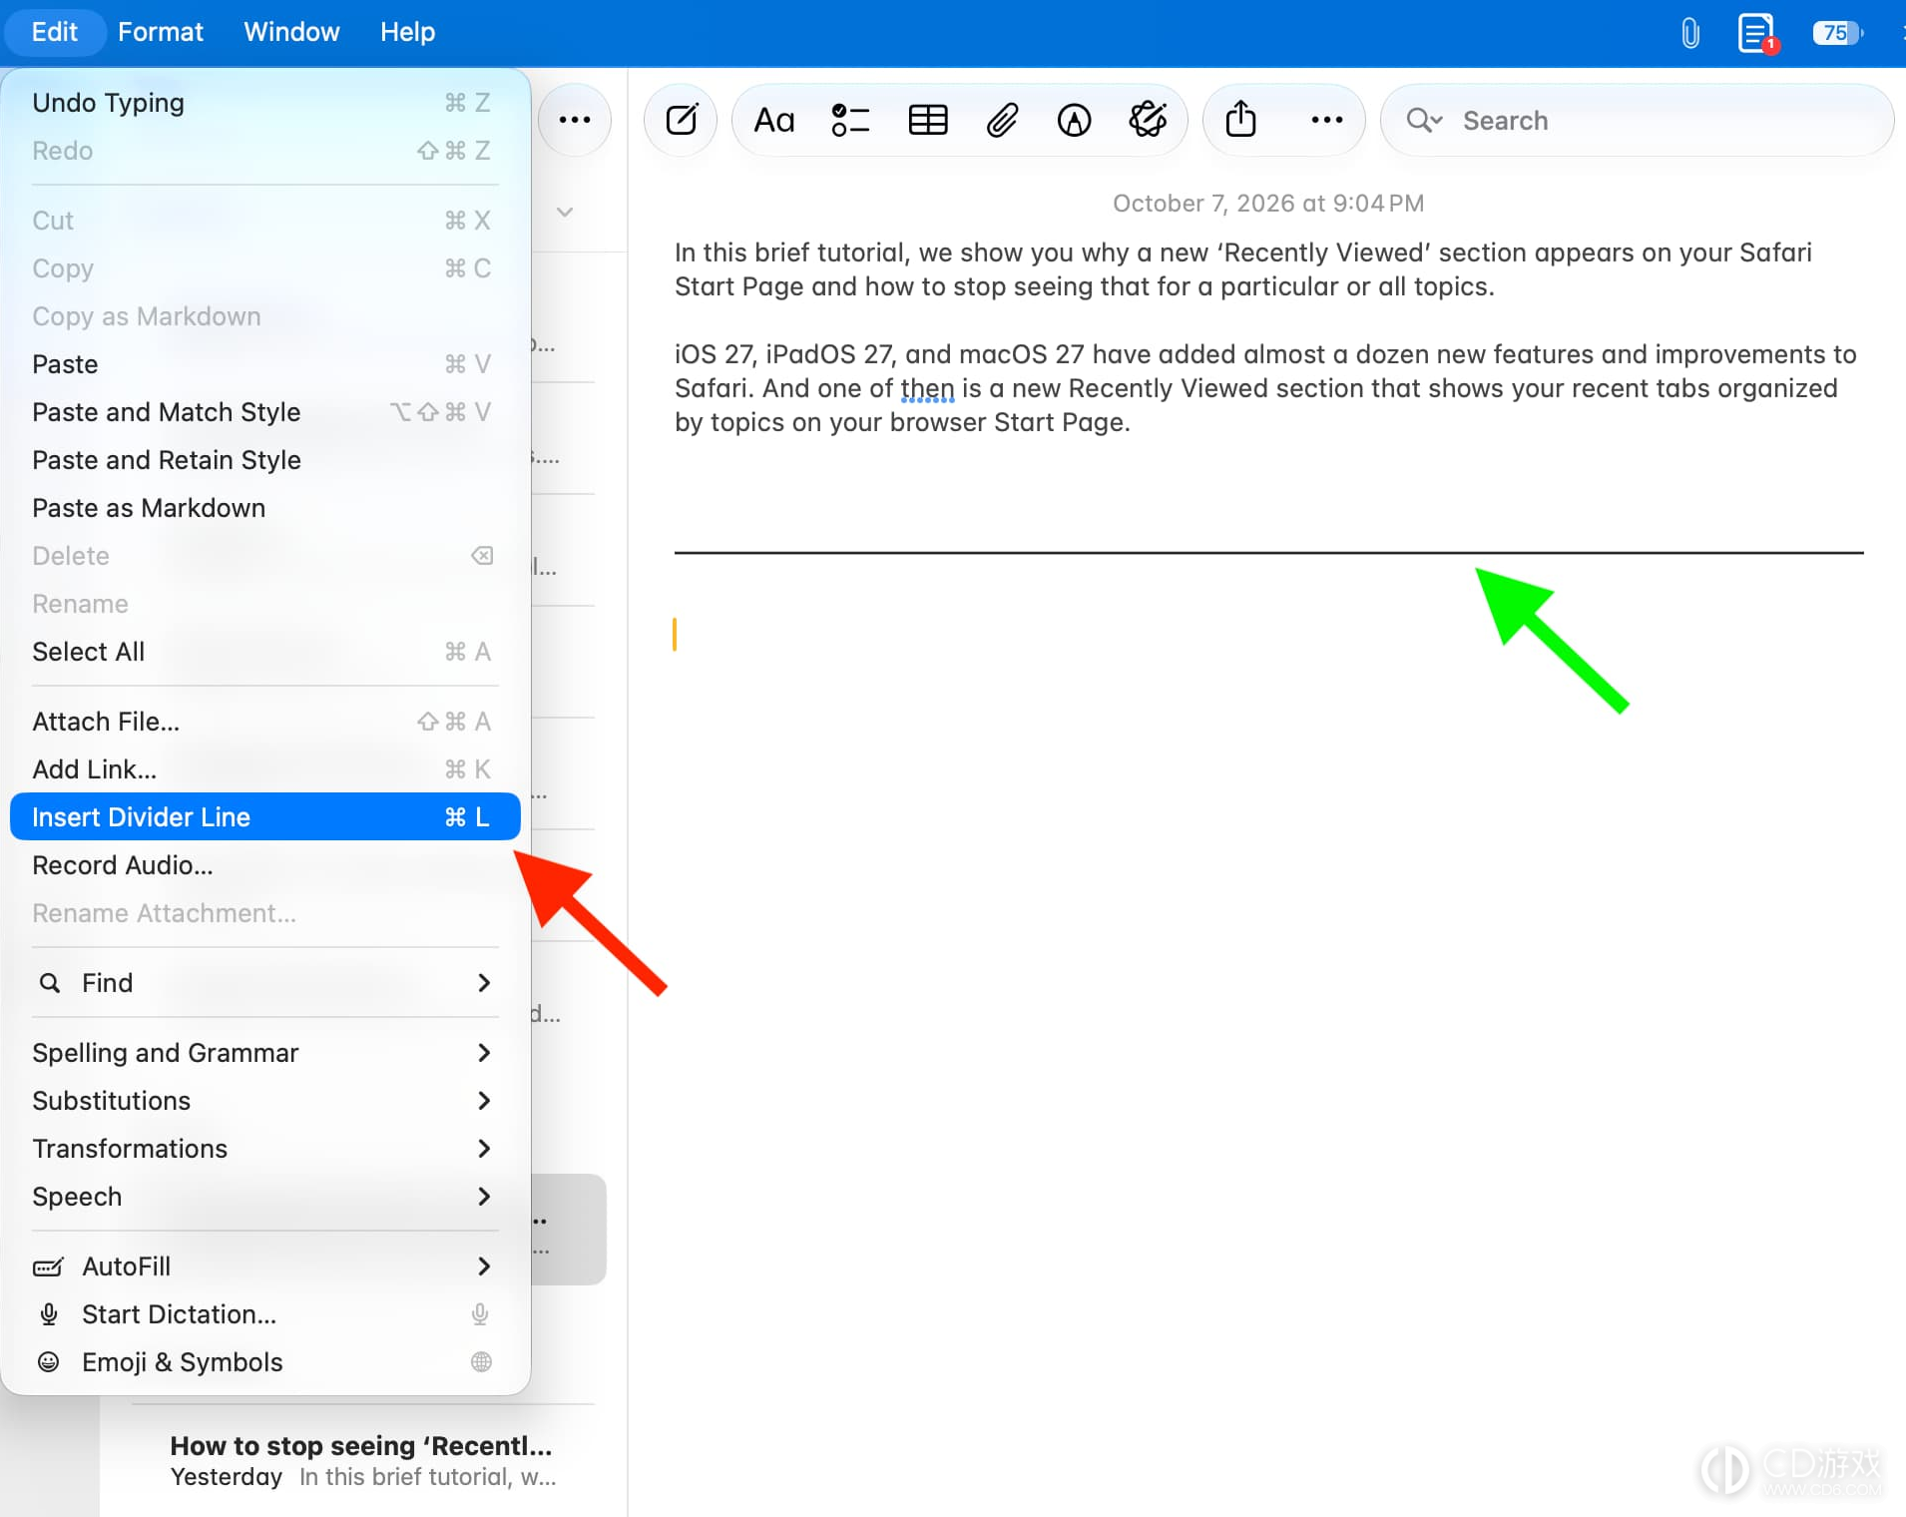Choose Paste and Retain Style
The width and height of the screenshot is (1906, 1517).
[x=264, y=460]
